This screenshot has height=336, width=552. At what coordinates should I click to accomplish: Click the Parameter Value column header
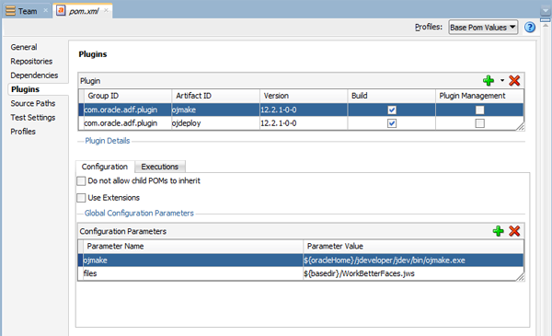(413, 246)
